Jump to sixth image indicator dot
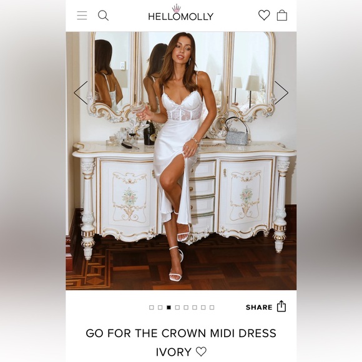The width and height of the screenshot is (362, 362). point(195,307)
